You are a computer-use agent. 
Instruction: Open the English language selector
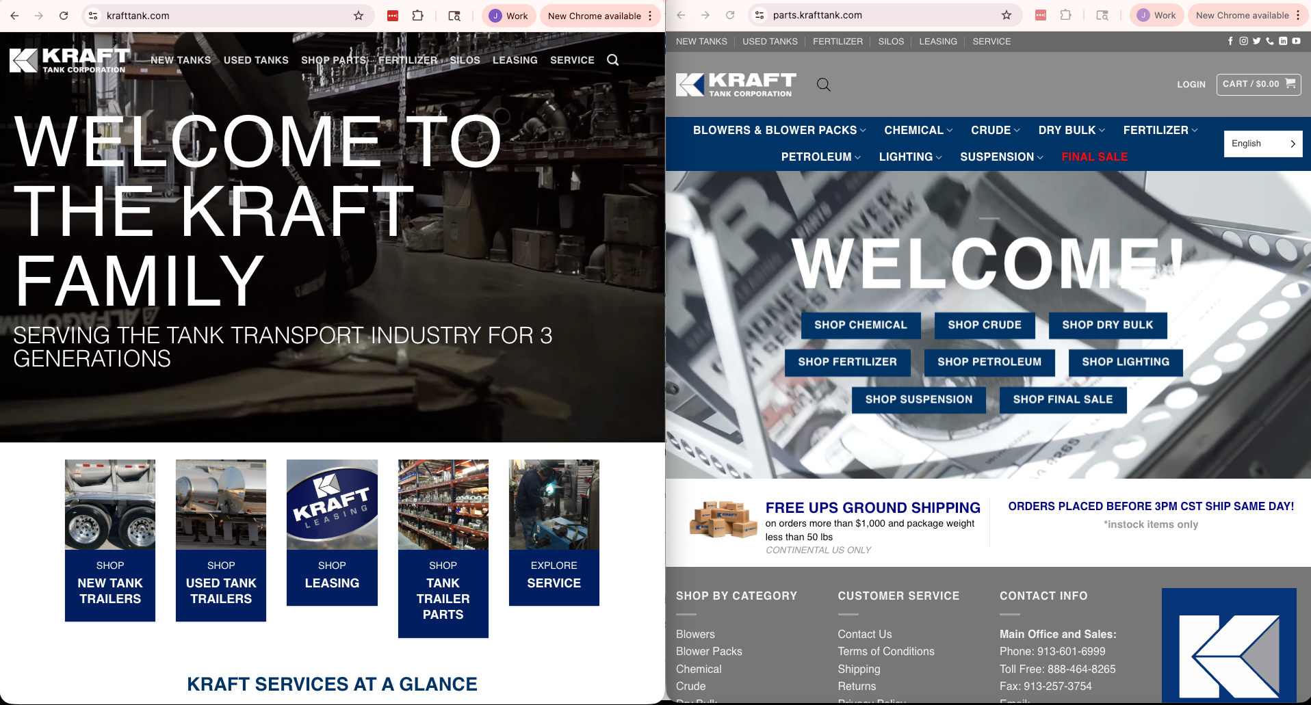click(1263, 144)
